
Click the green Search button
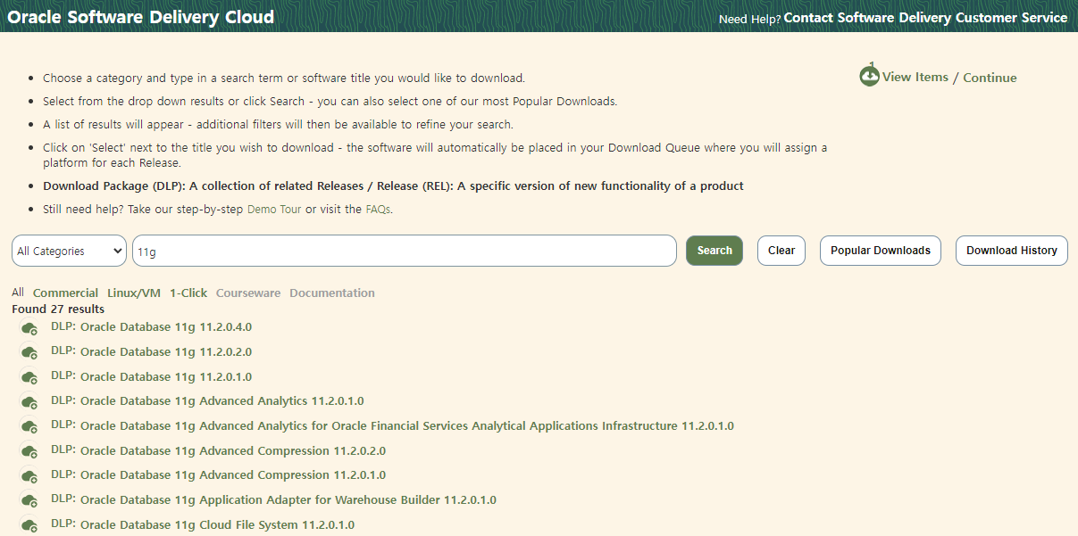click(x=714, y=251)
